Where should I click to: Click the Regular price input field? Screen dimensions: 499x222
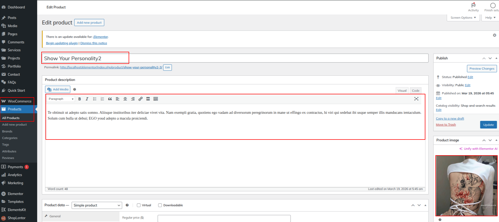pyautogui.click(x=224, y=218)
